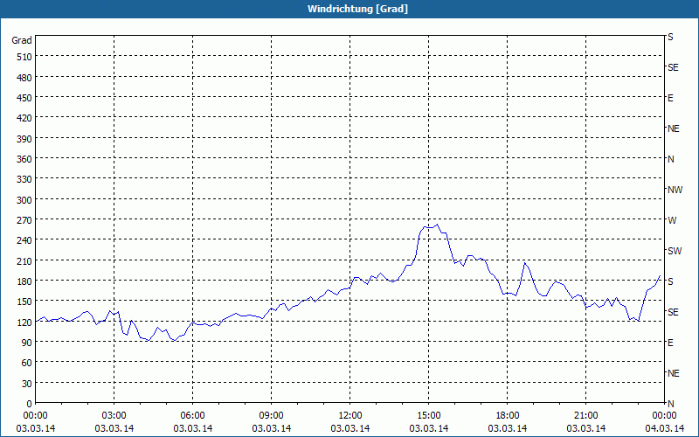Click the 240 y-axis label
The height and width of the screenshot is (437, 699).
(x=24, y=240)
